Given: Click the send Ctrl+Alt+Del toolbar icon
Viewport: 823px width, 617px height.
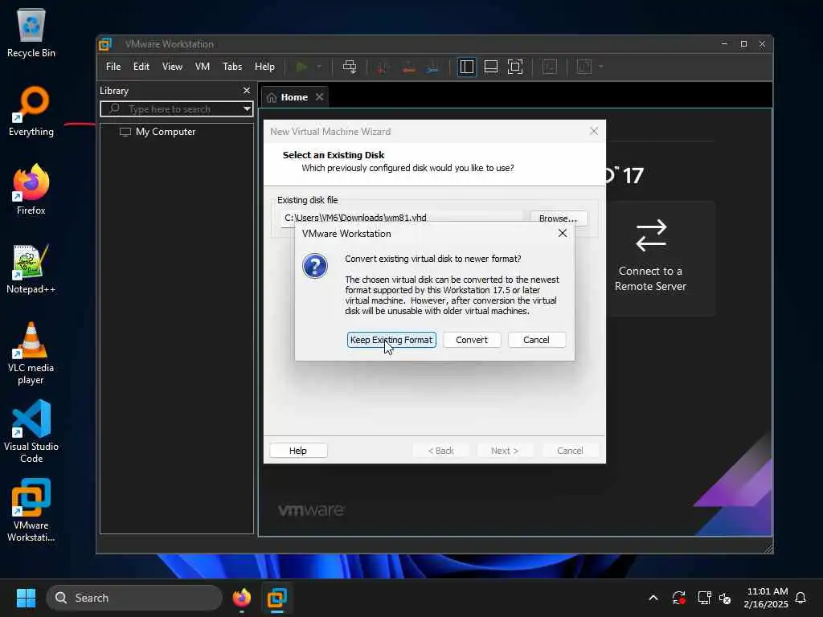Looking at the screenshot, I should 350,67.
